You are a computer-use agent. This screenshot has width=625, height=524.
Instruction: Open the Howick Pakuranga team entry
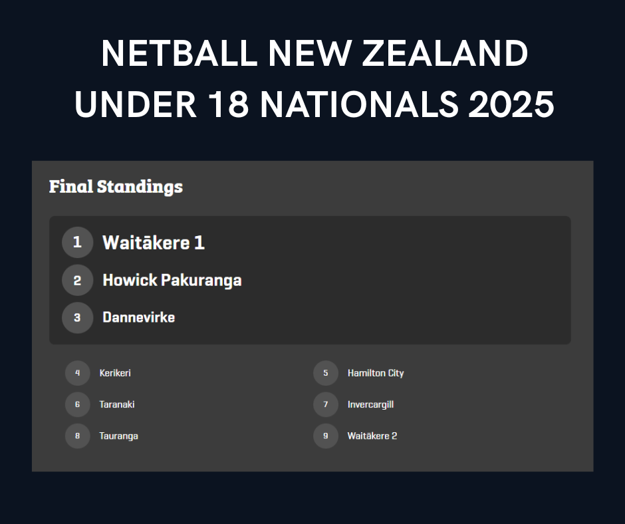[x=172, y=281]
